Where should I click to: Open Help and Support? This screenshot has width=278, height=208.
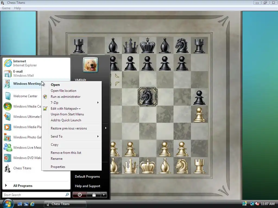click(x=87, y=186)
